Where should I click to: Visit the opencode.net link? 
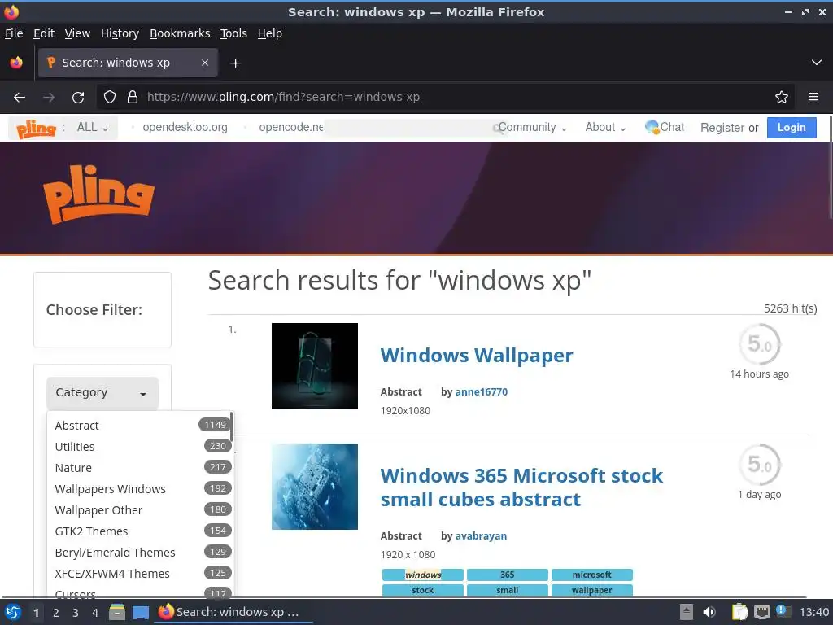[x=290, y=128]
